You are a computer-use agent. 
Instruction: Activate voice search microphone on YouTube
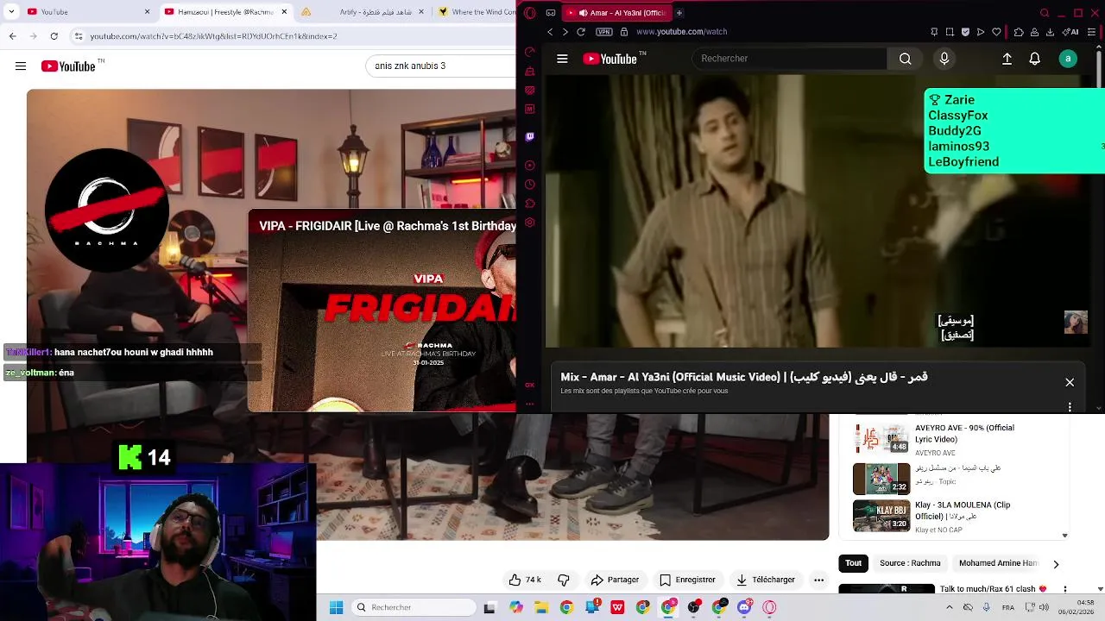[944, 59]
